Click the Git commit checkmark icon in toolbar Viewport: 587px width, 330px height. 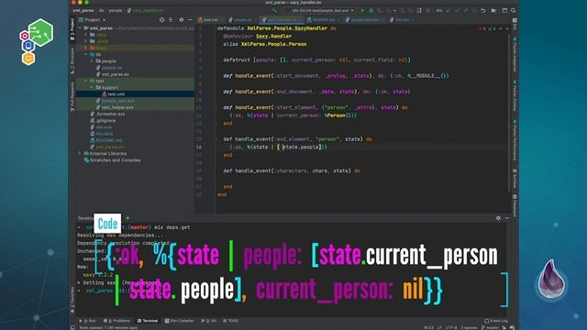tap(457, 11)
